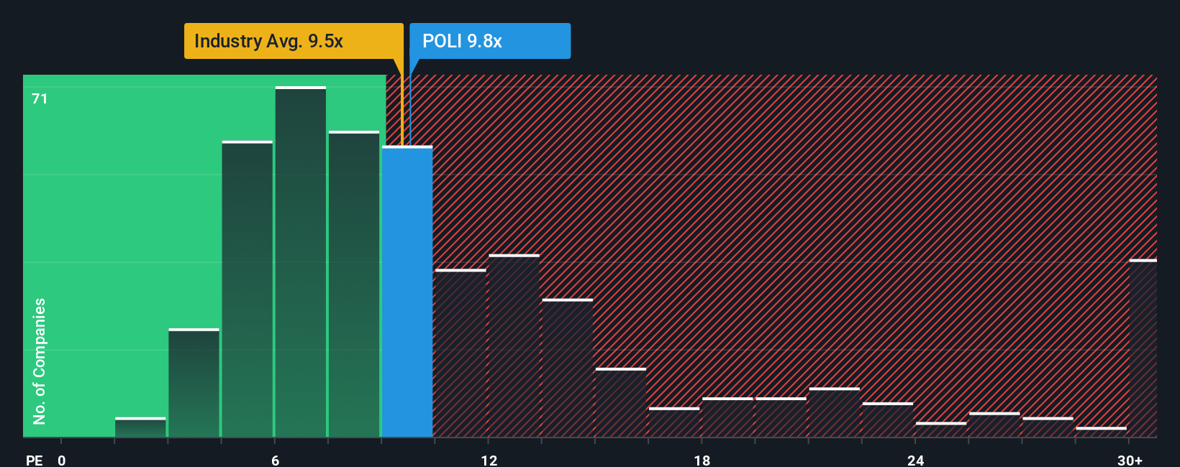1180x467 pixels.
Task: Select the smallest green bar near PE 2
Action: pyautogui.click(x=140, y=427)
